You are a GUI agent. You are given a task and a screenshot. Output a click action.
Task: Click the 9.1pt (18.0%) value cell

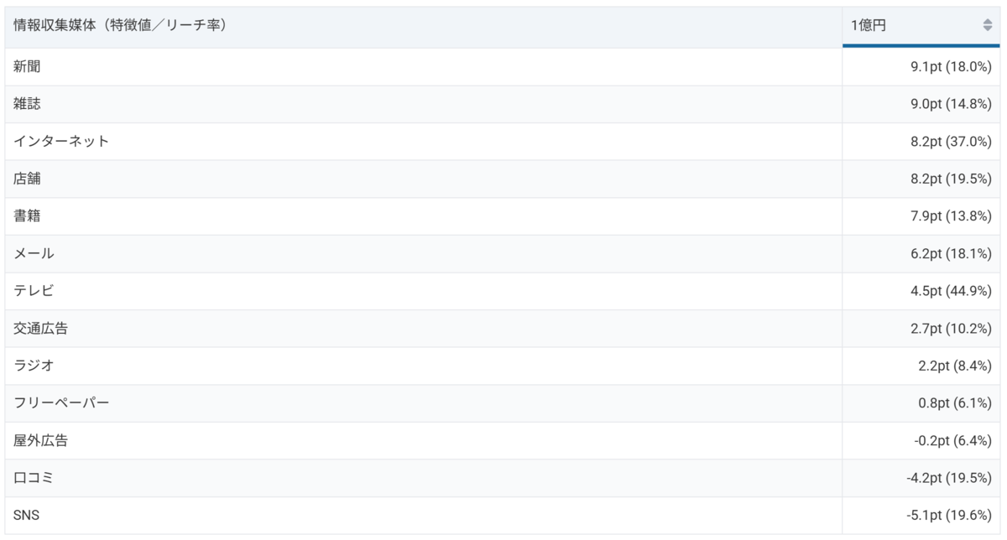(951, 67)
